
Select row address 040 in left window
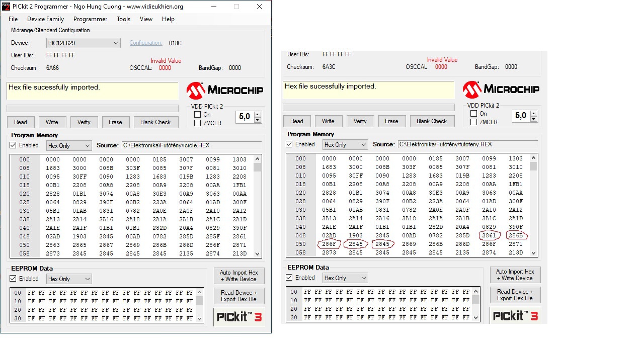25,228
